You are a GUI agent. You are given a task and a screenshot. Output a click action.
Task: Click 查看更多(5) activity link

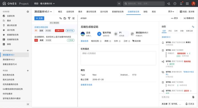tap(166, 37)
